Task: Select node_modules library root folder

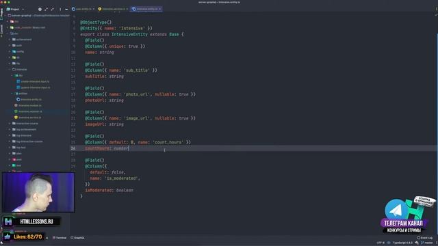Action: click(x=27, y=27)
